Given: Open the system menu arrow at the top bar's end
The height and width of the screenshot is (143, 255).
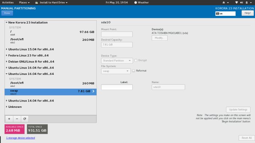Looking at the screenshot, I should click(x=251, y=3).
